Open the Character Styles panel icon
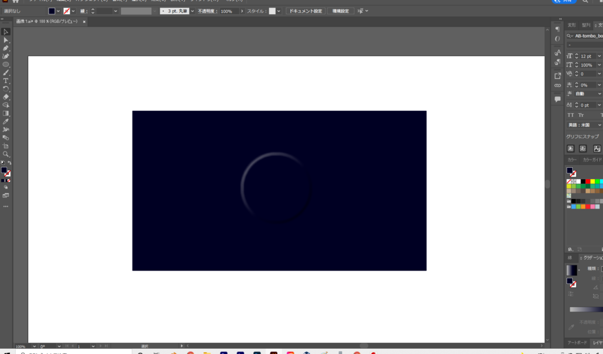This screenshot has width=603, height=354. coord(557,52)
